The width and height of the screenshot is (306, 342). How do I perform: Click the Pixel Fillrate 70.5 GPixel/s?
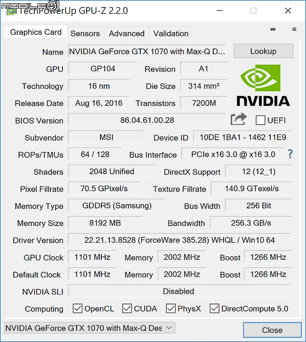click(x=104, y=189)
